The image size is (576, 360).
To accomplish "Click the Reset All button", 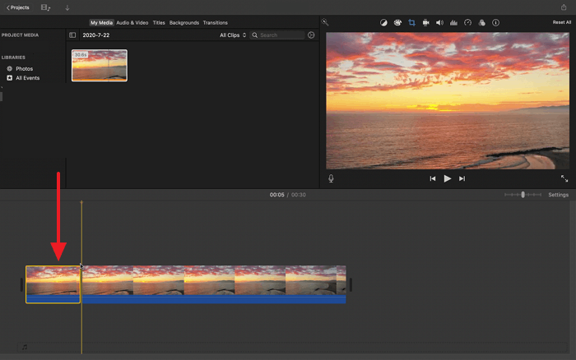I will click(x=561, y=23).
